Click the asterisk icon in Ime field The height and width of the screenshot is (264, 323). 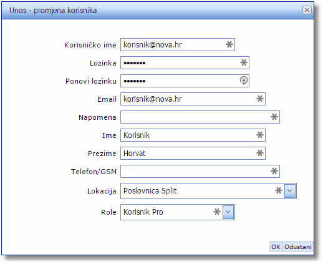(260, 135)
